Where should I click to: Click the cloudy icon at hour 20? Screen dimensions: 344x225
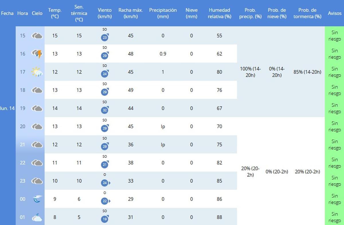tap(37, 126)
